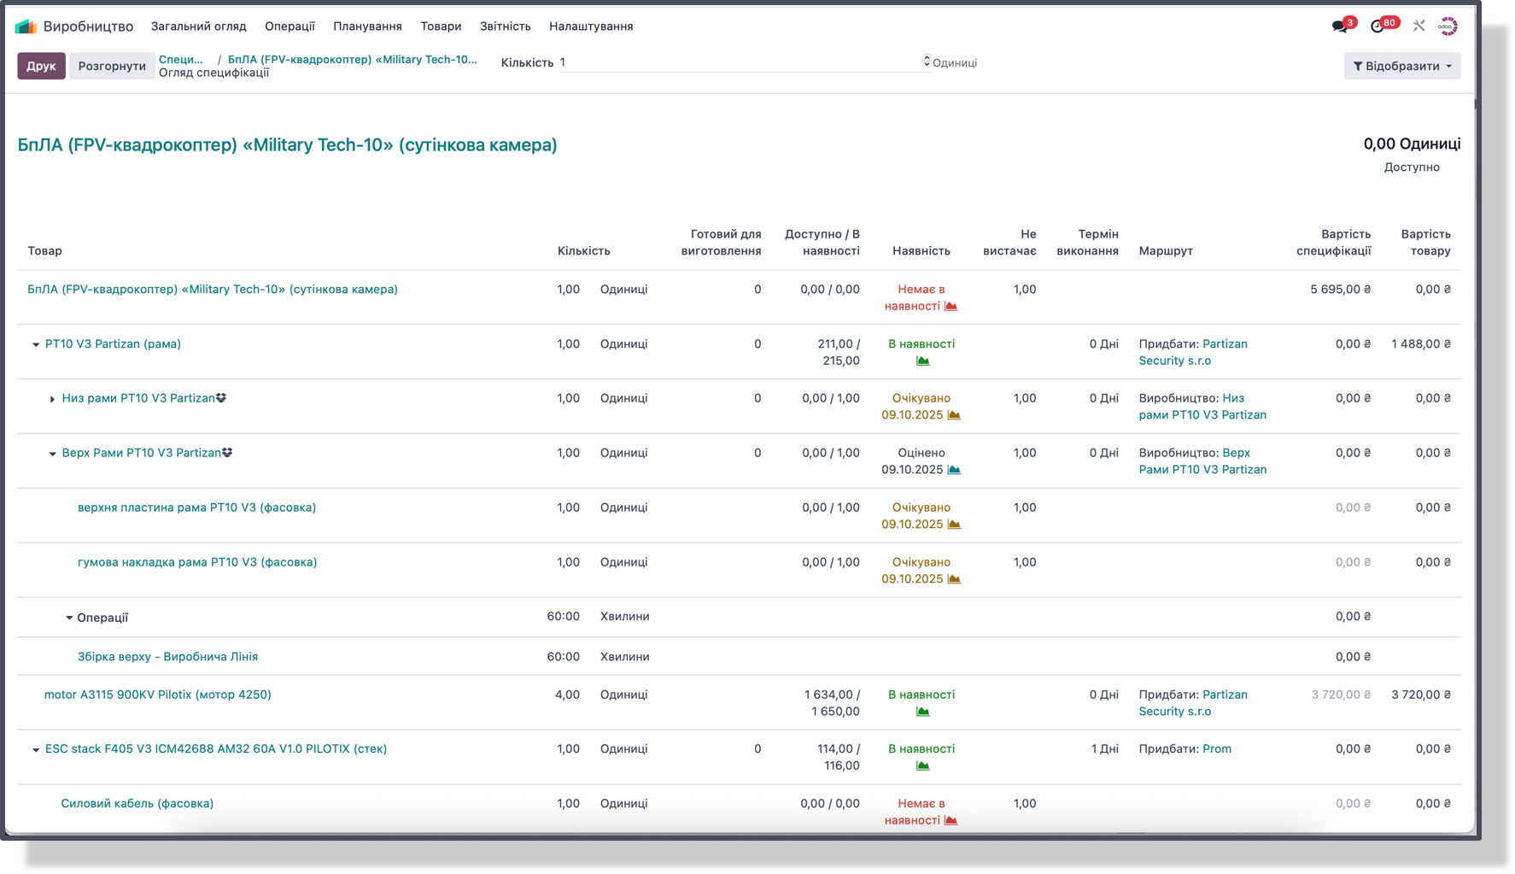The height and width of the screenshot is (874, 1515).
Task: Open the Звітність menu
Action: coord(505,26)
